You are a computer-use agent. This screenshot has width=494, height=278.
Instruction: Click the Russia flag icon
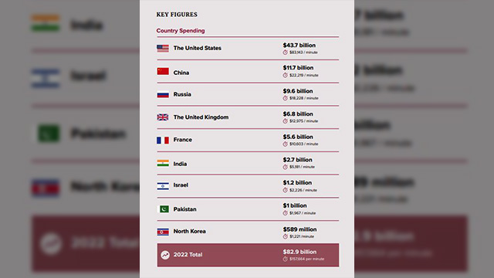[163, 94]
